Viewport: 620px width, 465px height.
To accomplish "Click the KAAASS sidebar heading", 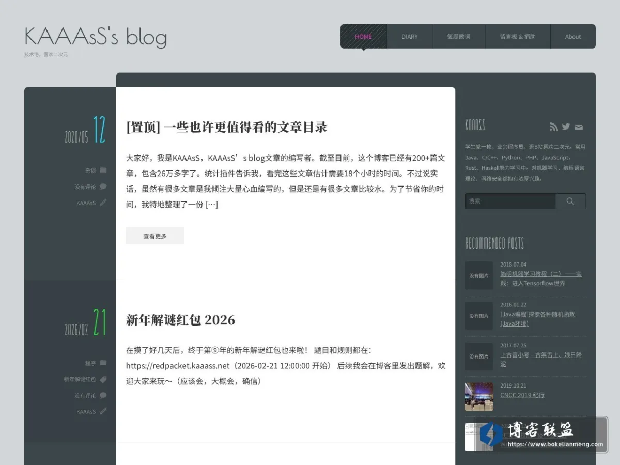I will [x=475, y=126].
